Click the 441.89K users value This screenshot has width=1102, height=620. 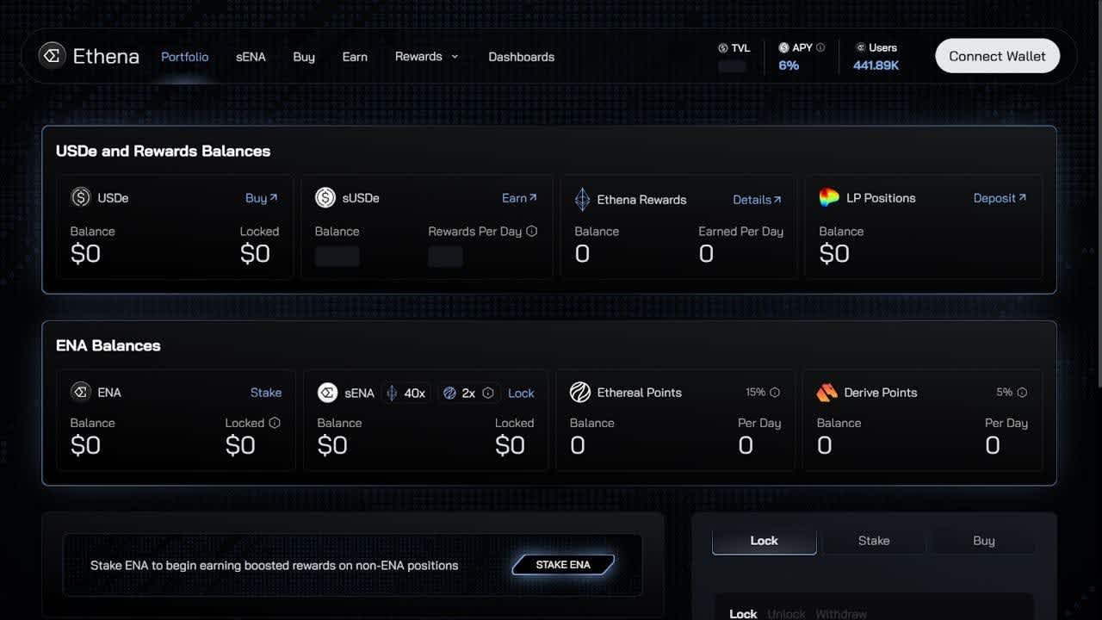pos(876,65)
